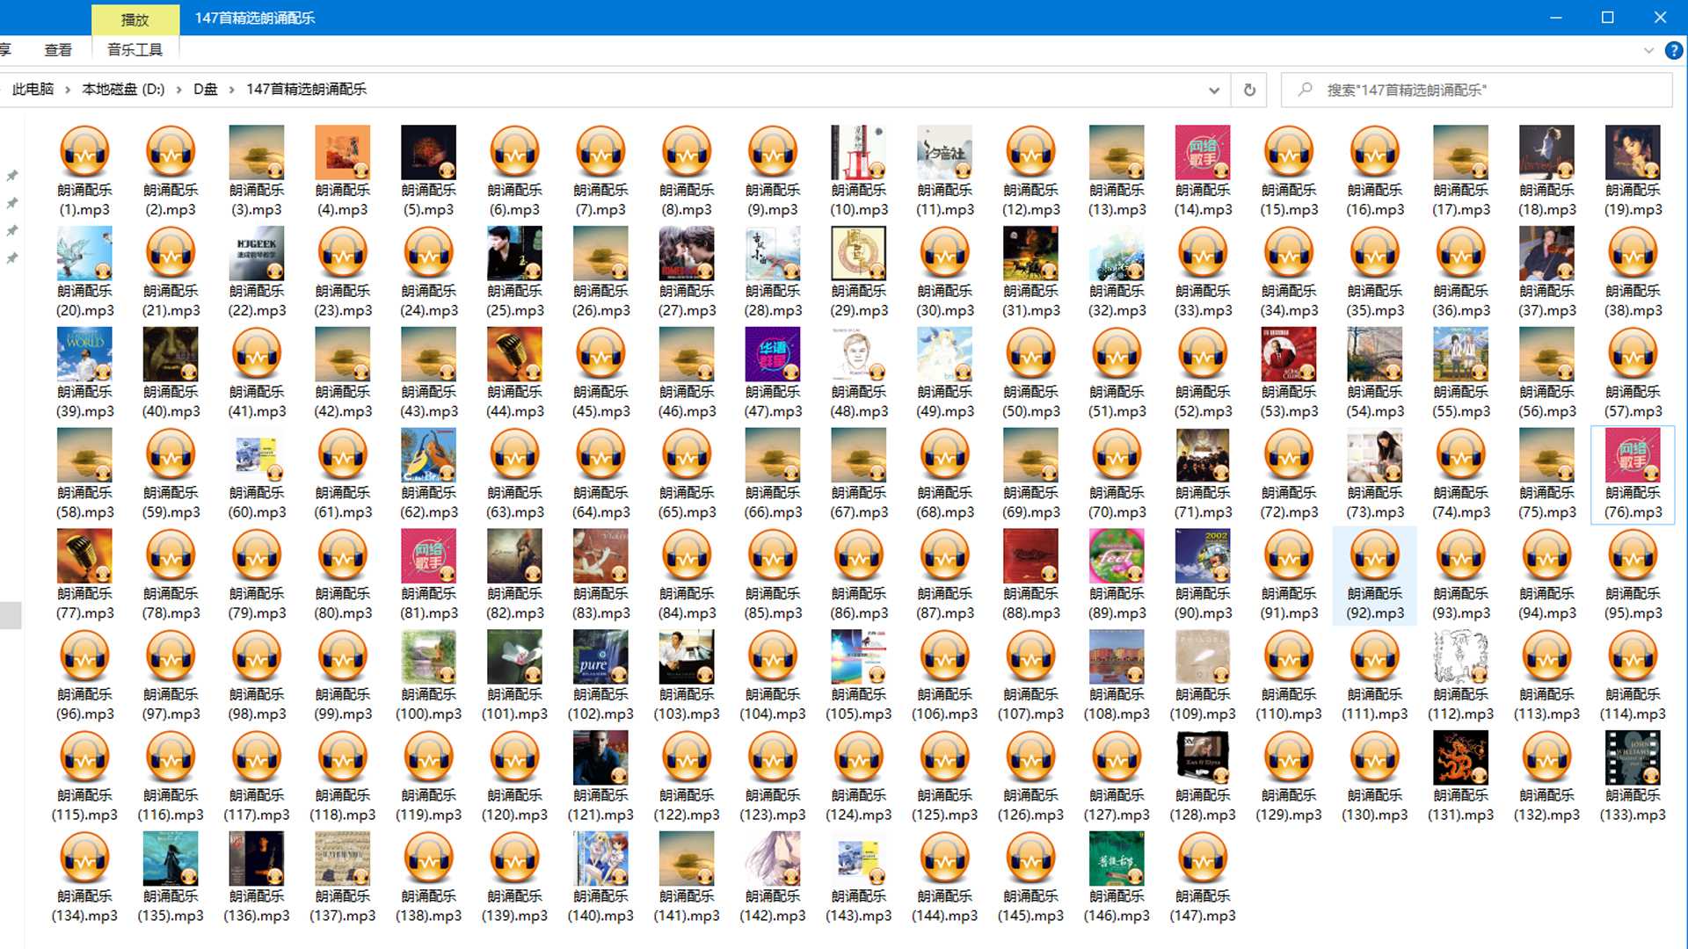Expand the address bar history dropdown
Image resolution: width=1688 pixels, height=949 pixels.
1214,90
